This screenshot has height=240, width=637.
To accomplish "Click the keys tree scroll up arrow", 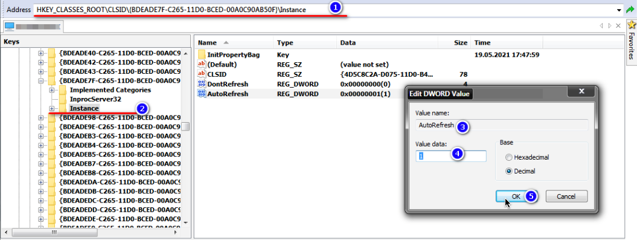I will click(x=185, y=53).
